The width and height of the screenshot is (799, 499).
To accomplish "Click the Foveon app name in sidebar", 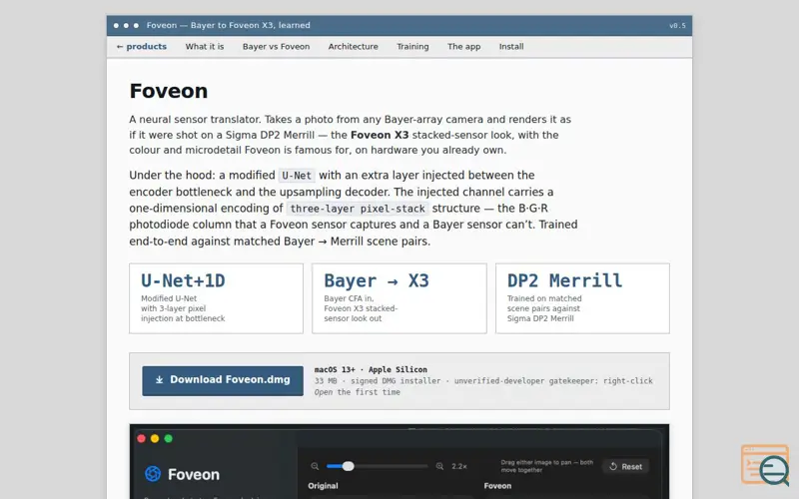I will pyautogui.click(x=194, y=475).
